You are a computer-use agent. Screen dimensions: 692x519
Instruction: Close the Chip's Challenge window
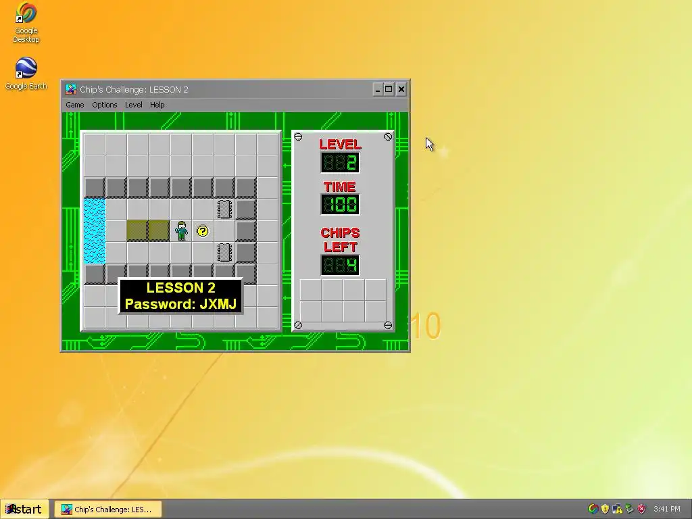pos(401,90)
